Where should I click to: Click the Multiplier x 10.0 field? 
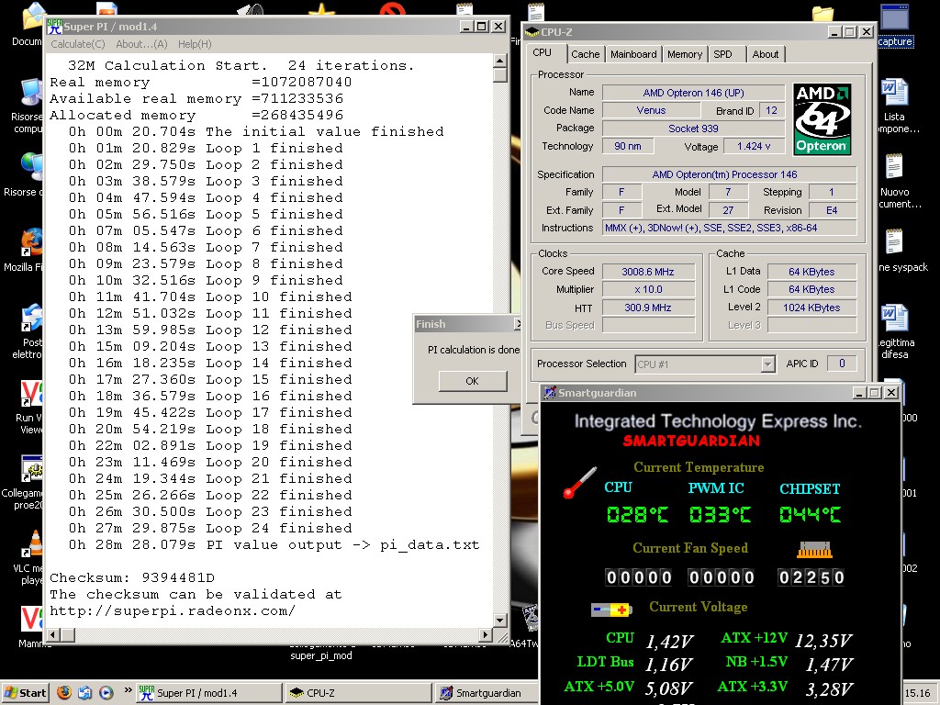click(648, 289)
